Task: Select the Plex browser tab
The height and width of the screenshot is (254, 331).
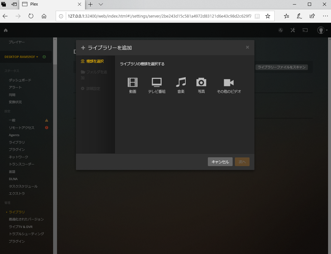Action: [x=52, y=4]
